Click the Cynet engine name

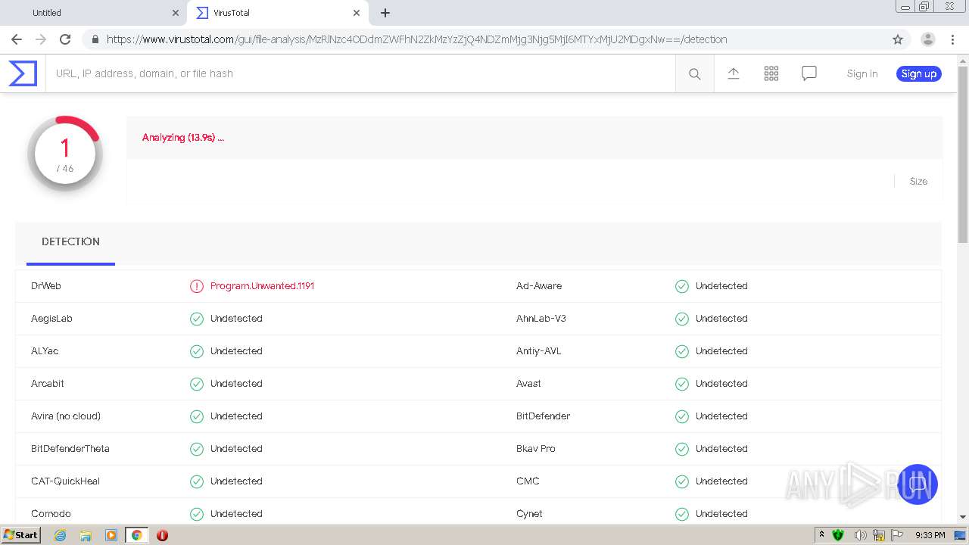(x=529, y=514)
